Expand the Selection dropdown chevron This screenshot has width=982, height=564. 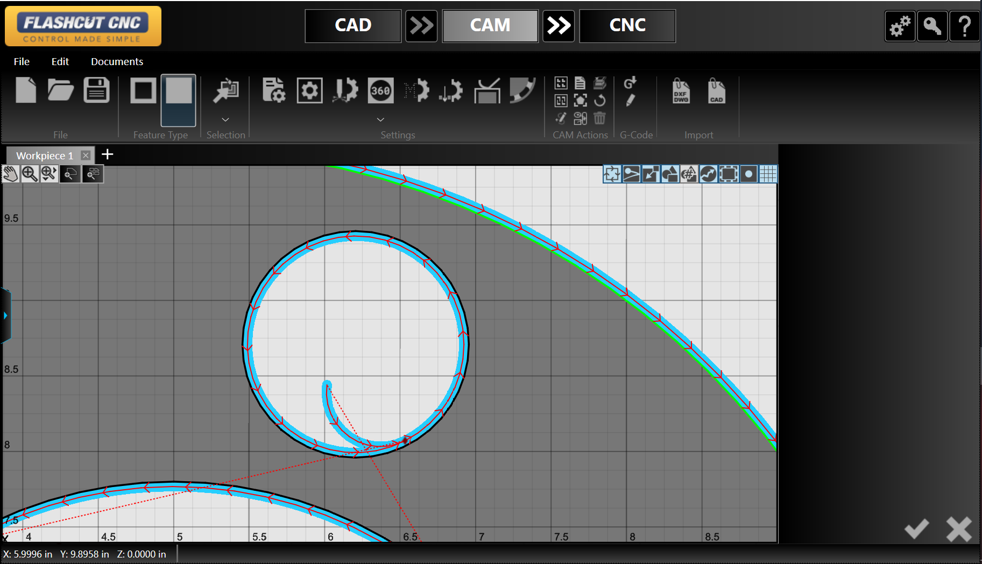click(225, 119)
